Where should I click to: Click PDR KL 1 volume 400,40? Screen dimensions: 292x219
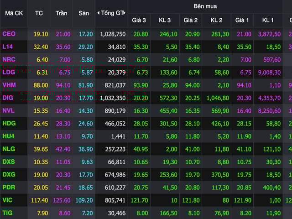[x=272, y=188]
